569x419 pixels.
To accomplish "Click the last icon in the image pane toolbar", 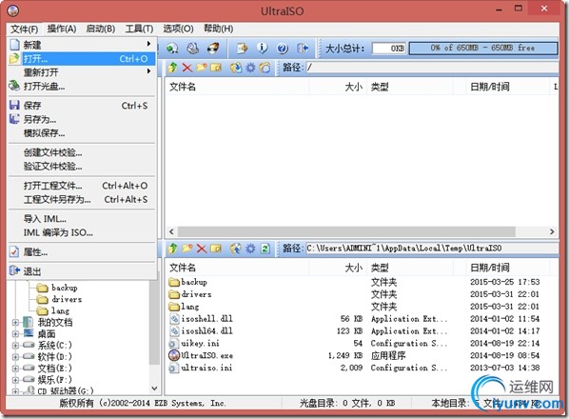I will [x=265, y=68].
